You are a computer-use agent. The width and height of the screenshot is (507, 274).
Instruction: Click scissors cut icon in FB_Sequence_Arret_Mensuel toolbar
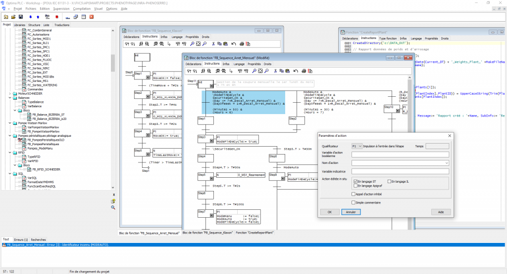[275, 71]
